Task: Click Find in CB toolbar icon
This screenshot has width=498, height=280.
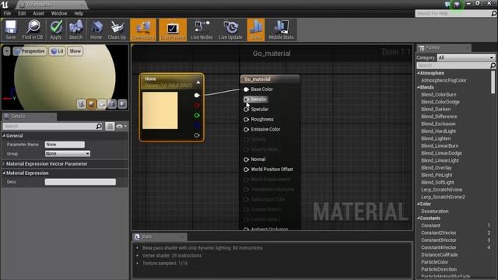Action: 33,30
